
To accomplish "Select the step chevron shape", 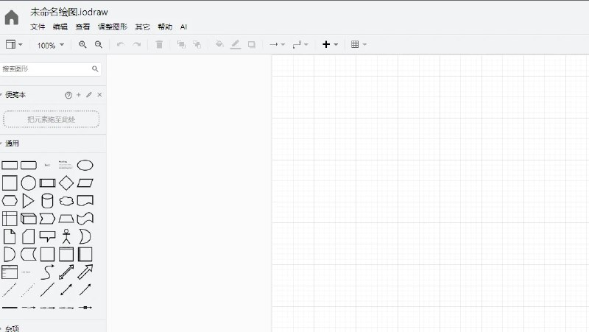I will tap(47, 219).
